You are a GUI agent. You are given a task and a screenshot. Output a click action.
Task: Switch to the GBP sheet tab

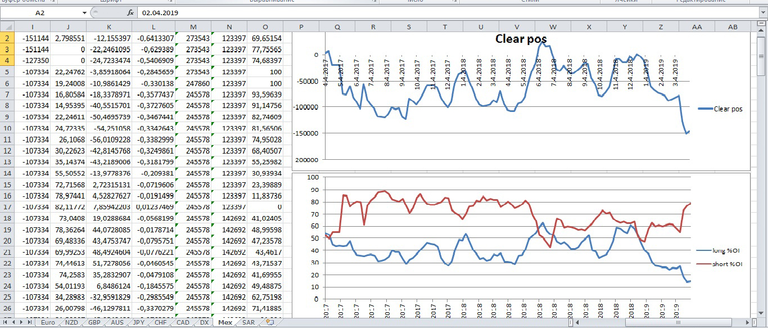point(94,322)
